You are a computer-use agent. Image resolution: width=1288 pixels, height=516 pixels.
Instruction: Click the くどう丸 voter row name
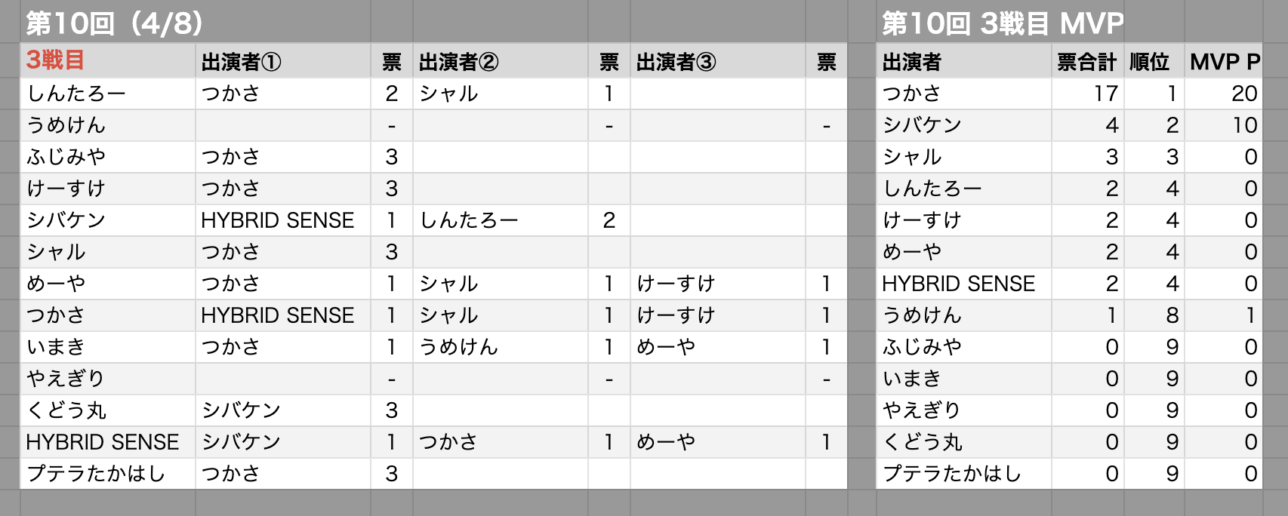108,410
